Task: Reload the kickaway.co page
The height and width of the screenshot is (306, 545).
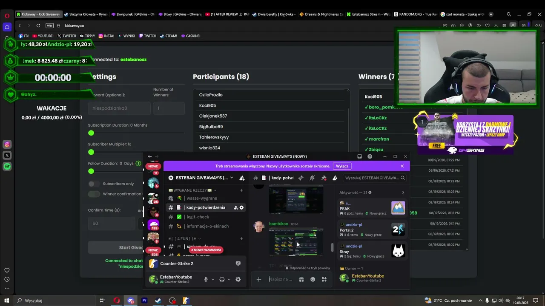Action: (38, 25)
